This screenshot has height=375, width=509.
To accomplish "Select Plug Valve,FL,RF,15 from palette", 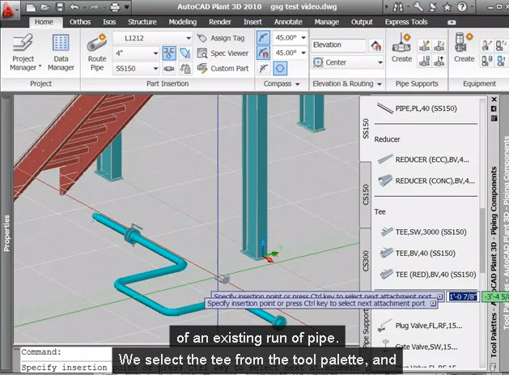I will click(420, 326).
